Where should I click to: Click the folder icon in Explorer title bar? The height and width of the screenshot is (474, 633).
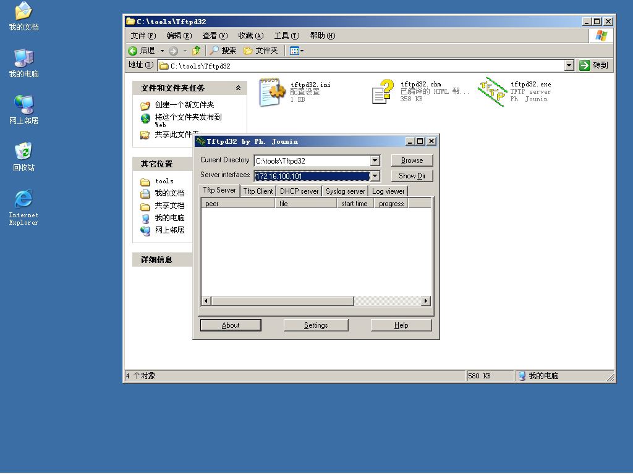(130, 22)
